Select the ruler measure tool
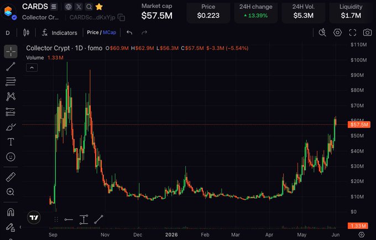Screen dimensions: 376x240 [x=11, y=177]
